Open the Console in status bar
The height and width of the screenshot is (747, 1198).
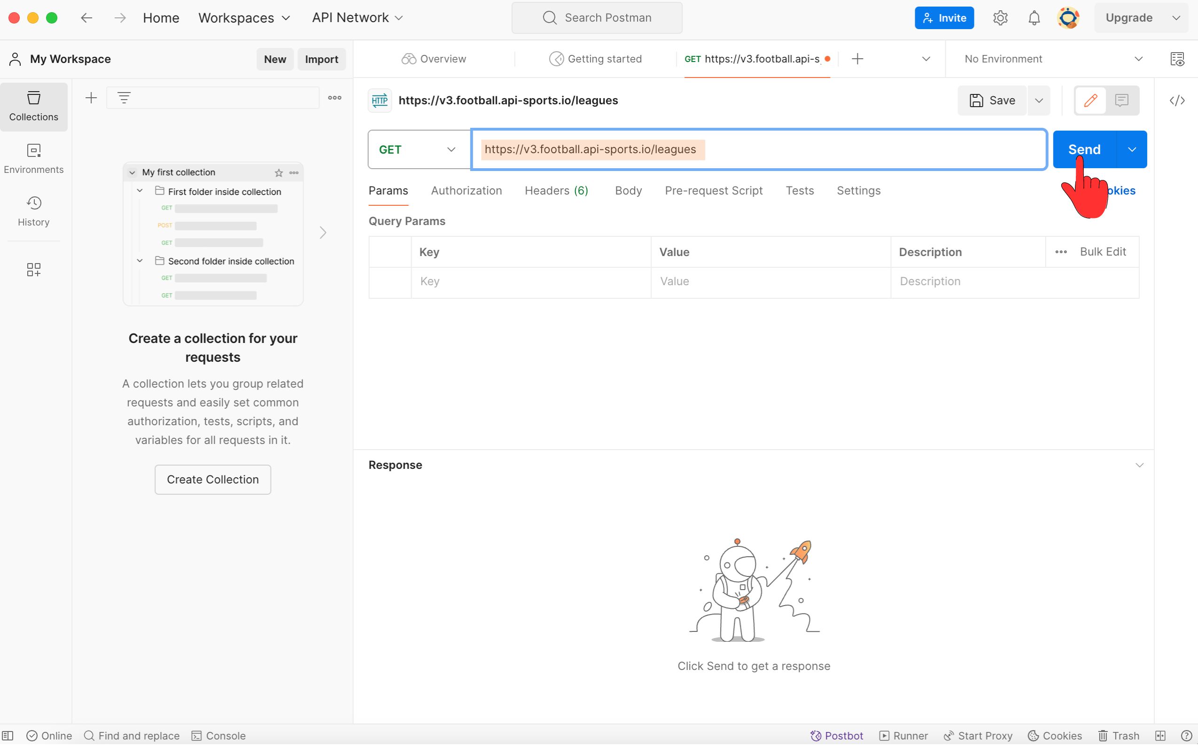(x=218, y=736)
